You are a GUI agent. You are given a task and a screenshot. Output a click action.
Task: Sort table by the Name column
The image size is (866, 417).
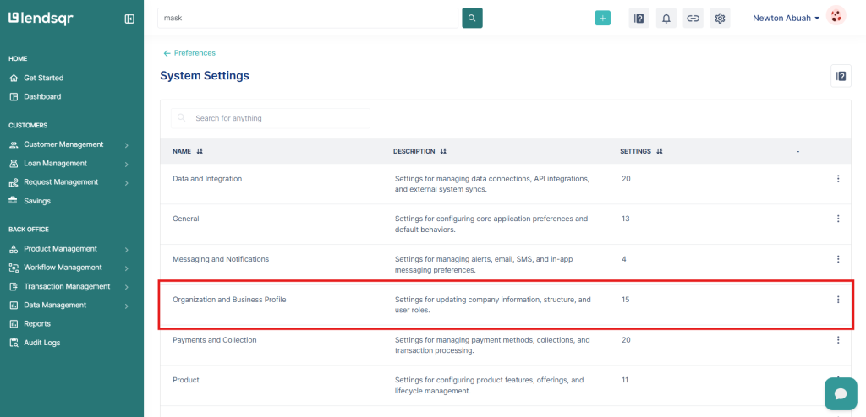coord(200,151)
